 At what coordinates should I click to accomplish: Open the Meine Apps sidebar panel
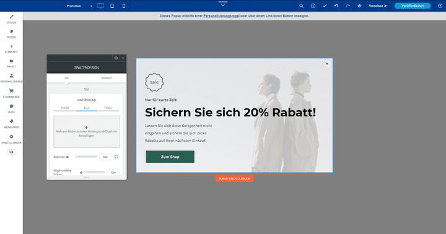click(x=11, y=124)
